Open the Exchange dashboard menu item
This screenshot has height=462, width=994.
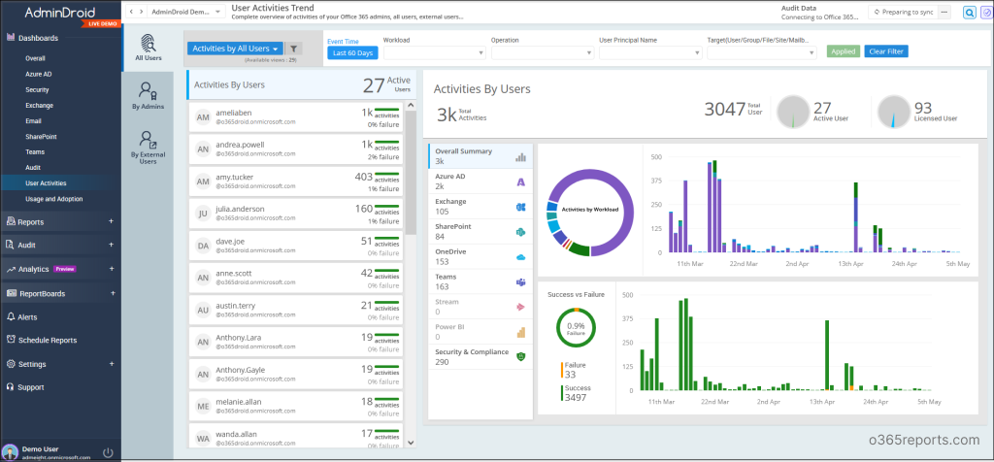(39, 105)
